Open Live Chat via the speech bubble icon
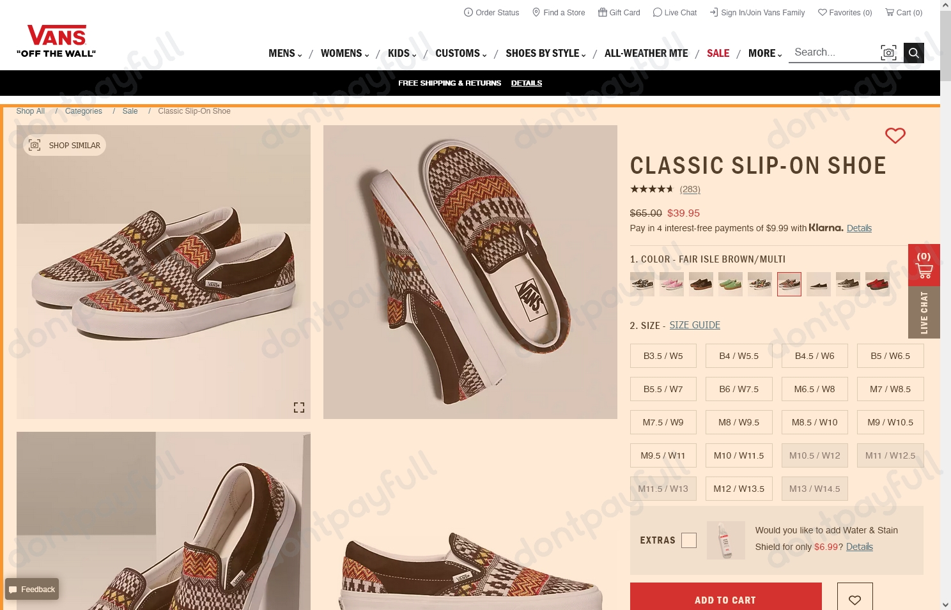 tap(658, 12)
